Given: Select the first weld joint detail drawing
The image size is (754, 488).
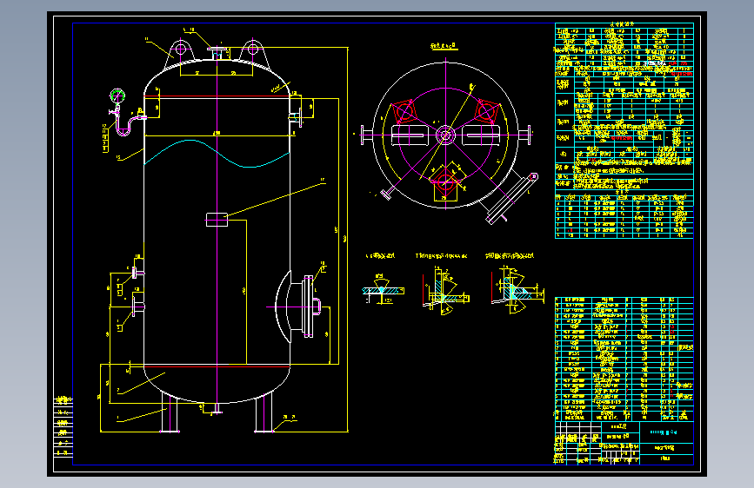Looking at the screenshot, I should (x=384, y=289).
